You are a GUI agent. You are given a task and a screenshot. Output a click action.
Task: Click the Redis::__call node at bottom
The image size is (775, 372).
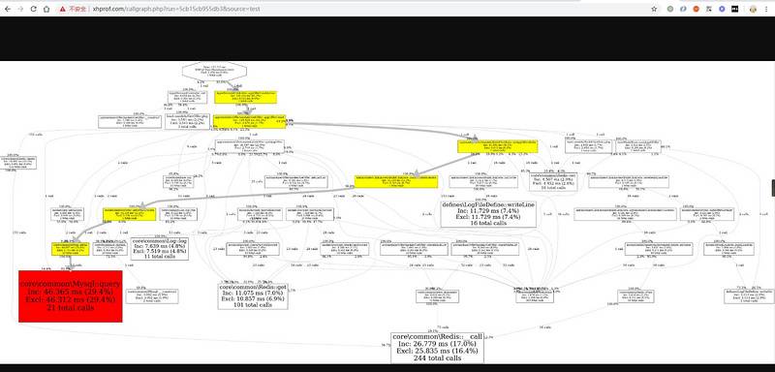click(437, 347)
